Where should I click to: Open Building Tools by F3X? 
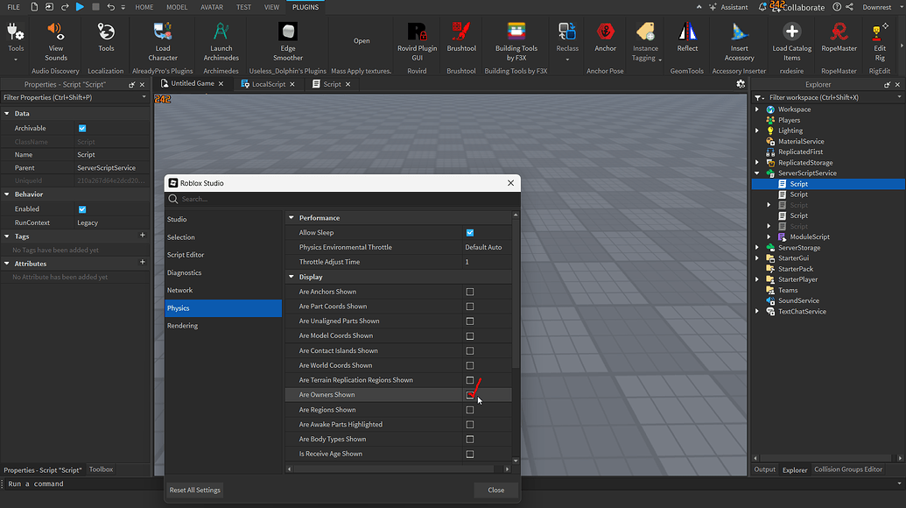pos(516,41)
